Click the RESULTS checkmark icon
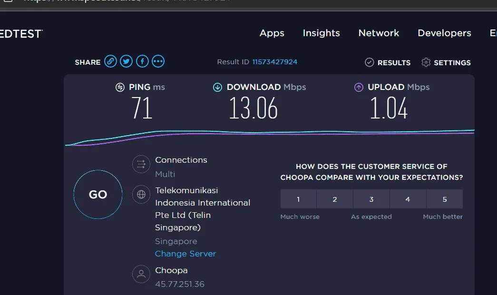This screenshot has width=497, height=295. [x=369, y=62]
